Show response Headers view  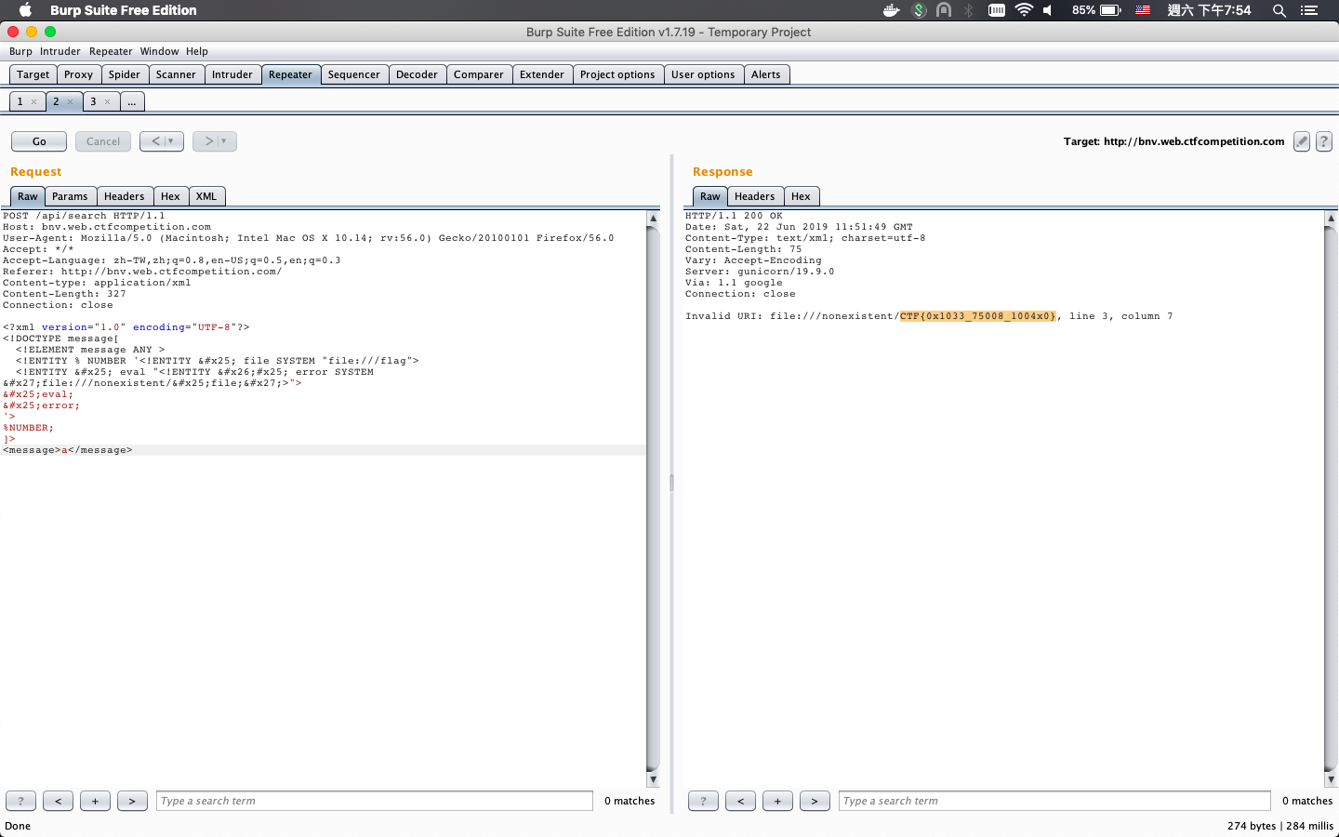755,196
